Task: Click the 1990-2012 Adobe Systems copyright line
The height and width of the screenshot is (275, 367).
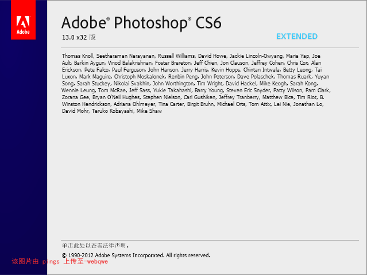Action: pos(136,256)
